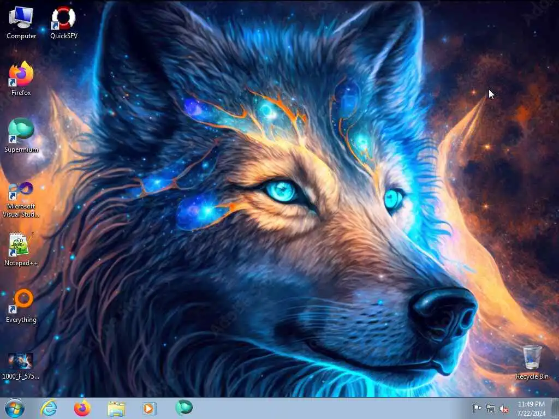This screenshot has width=559, height=419.
Task: Select the Microsoft Visual Studio shortcut
Action: tap(21, 200)
